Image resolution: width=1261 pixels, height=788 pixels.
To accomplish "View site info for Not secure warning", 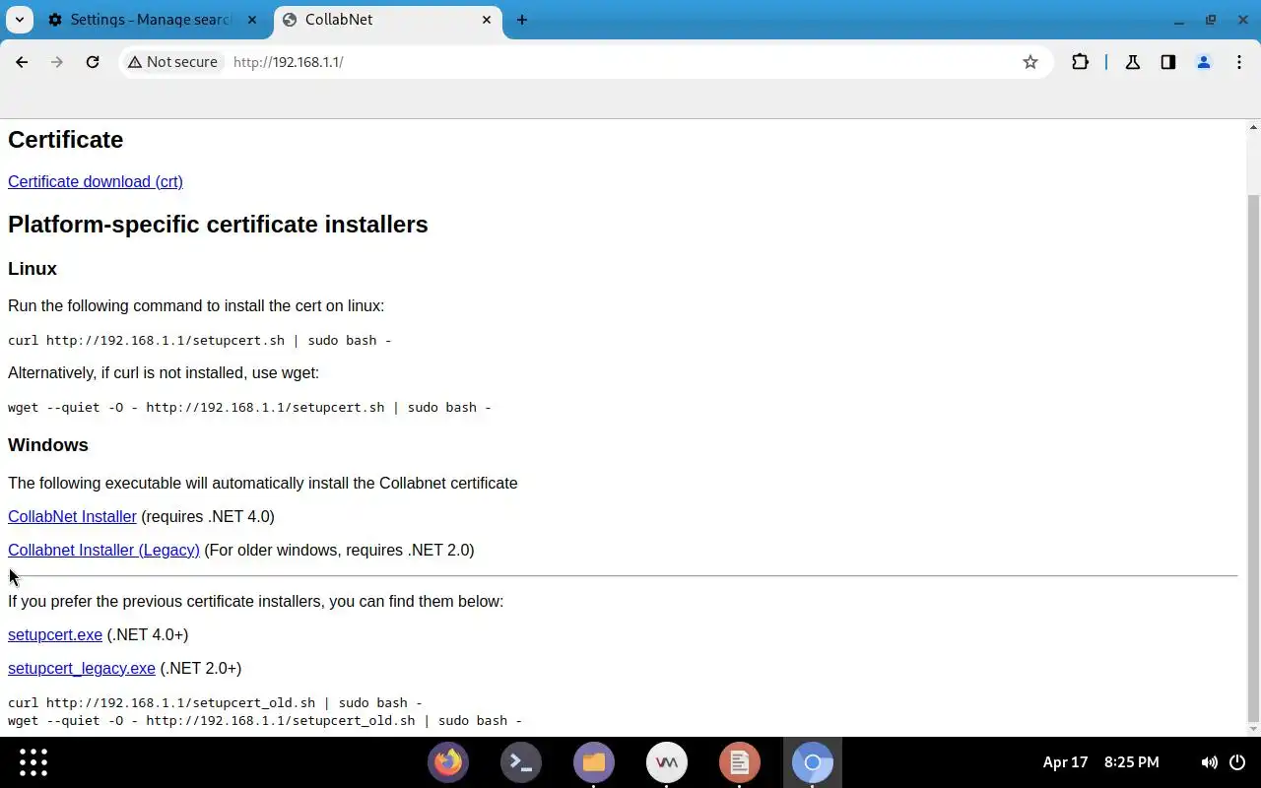I will (172, 62).
